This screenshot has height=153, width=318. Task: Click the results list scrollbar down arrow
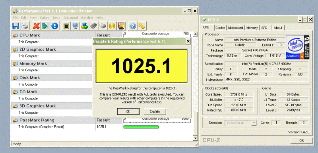tap(195, 138)
